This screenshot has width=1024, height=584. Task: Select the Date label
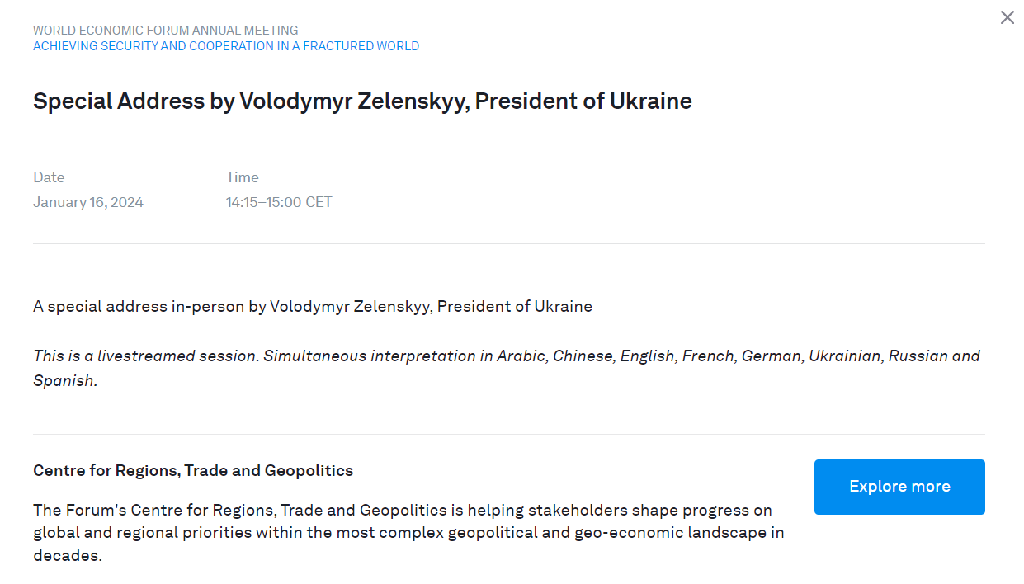[x=49, y=177]
